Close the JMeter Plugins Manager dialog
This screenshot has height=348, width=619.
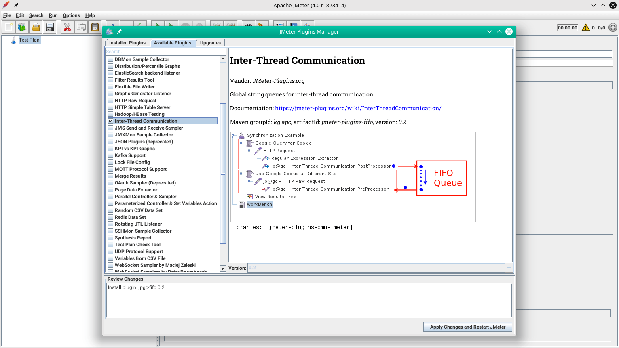509,31
